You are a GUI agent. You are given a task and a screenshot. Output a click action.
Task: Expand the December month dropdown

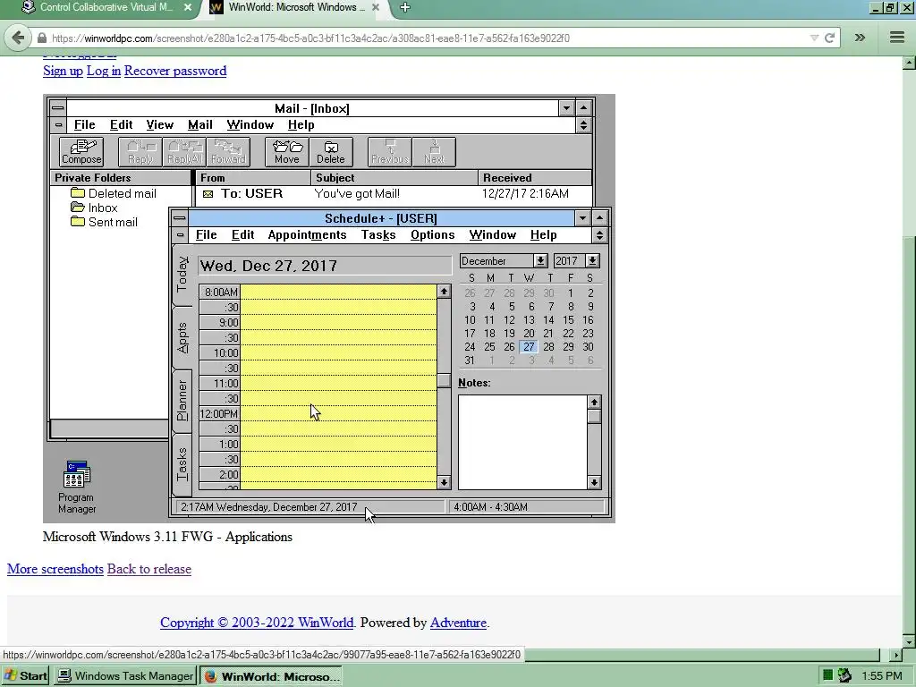tap(540, 260)
